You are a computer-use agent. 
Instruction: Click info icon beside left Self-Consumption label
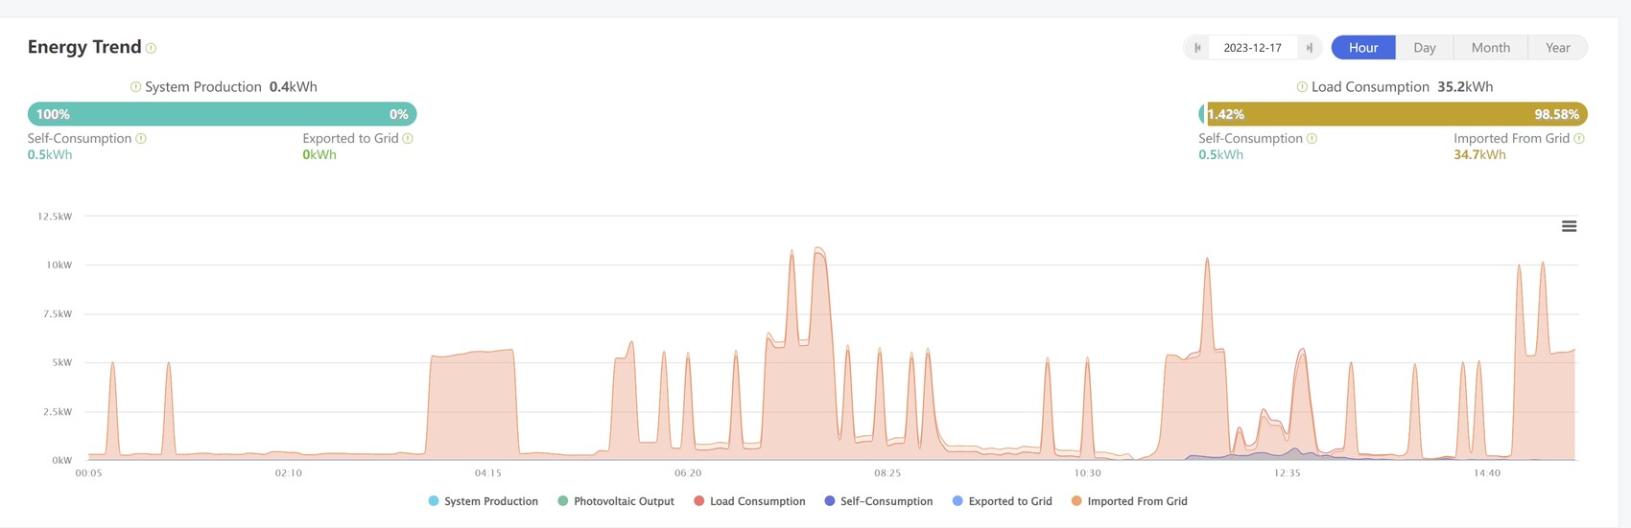[x=141, y=139]
